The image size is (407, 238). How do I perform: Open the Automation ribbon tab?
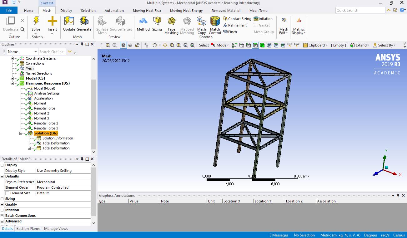point(114,11)
